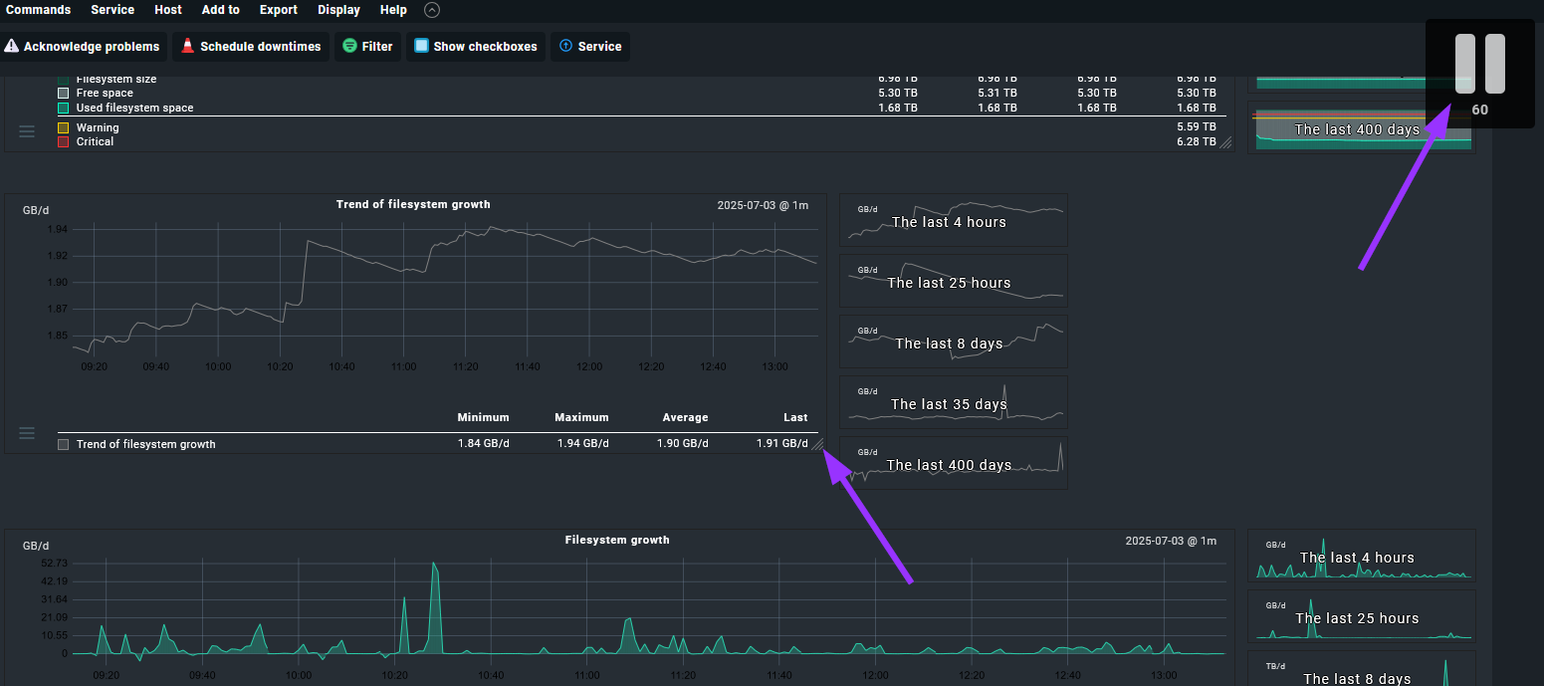Click the Critical red legend swatch
The width and height of the screenshot is (1544, 686).
coord(64,142)
